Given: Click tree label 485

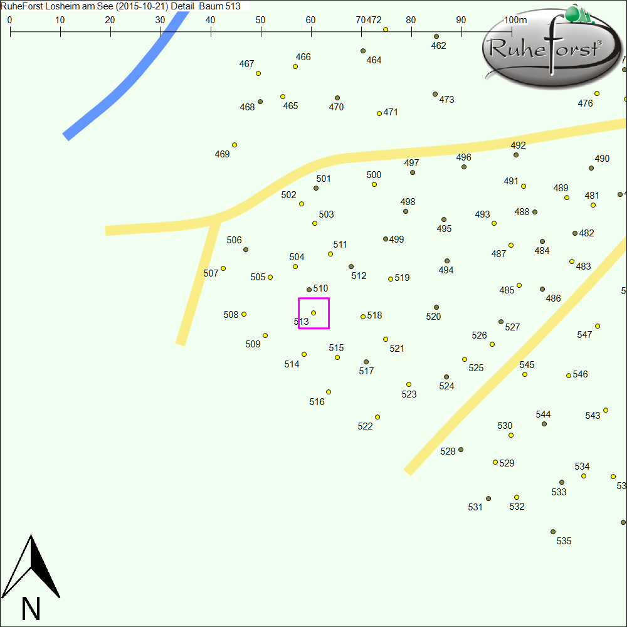Looking at the screenshot, I should [x=507, y=290].
